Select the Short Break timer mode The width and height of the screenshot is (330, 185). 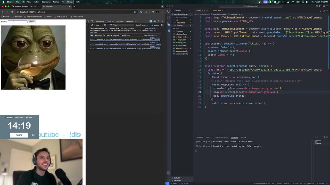(x=19, y=117)
